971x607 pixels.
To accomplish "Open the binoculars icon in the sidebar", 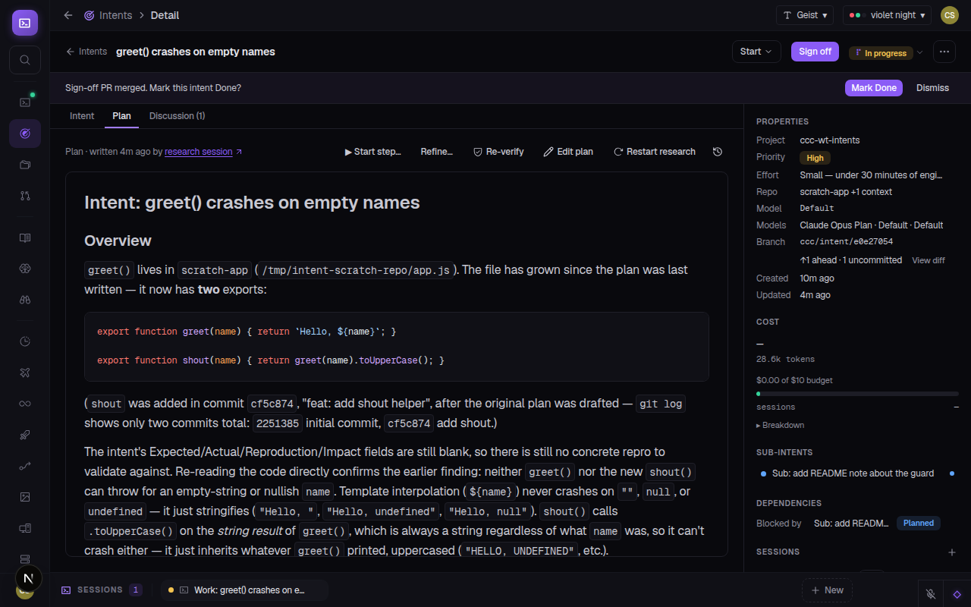I will pos(25,300).
